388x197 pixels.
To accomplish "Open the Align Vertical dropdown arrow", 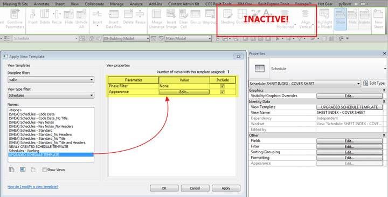I will (x=313, y=25).
